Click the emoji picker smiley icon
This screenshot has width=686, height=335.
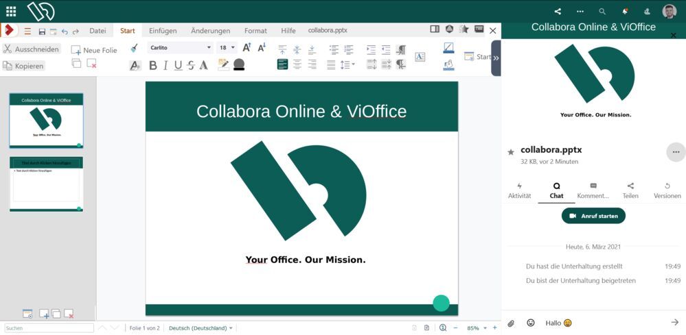pyautogui.click(x=531, y=323)
